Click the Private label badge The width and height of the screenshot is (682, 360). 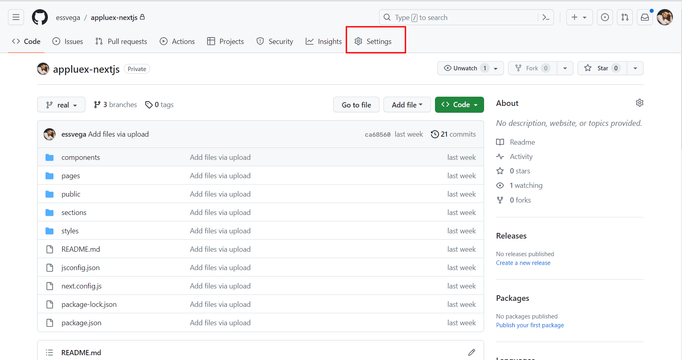(x=137, y=69)
